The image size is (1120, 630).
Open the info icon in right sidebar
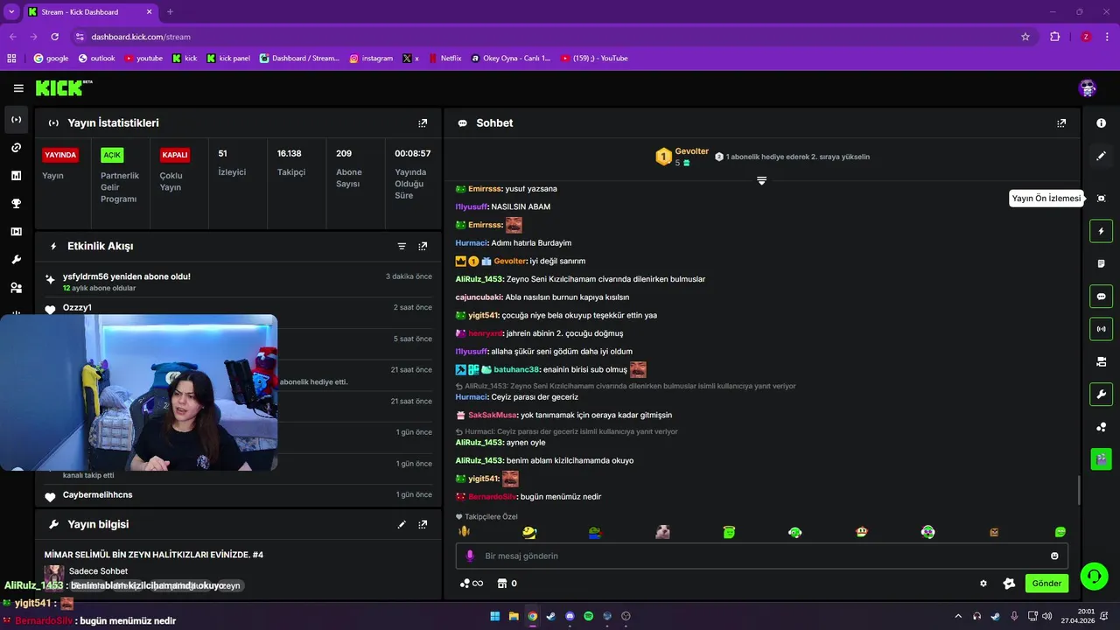coord(1102,123)
